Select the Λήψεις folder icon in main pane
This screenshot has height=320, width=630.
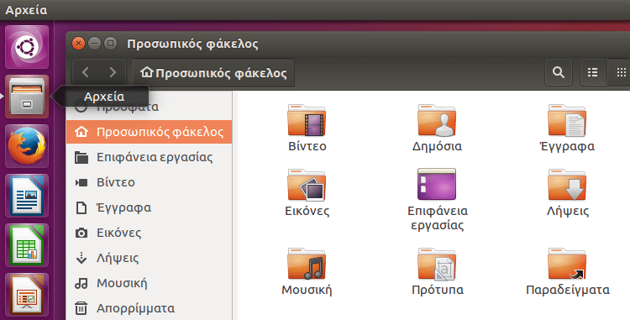567,185
